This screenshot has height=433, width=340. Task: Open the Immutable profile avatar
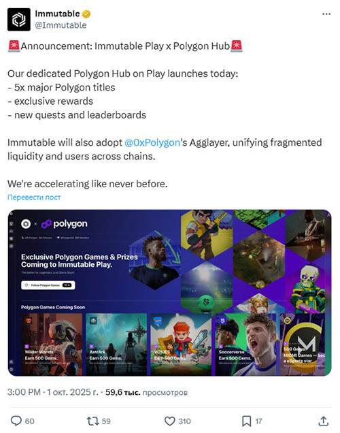click(x=19, y=19)
